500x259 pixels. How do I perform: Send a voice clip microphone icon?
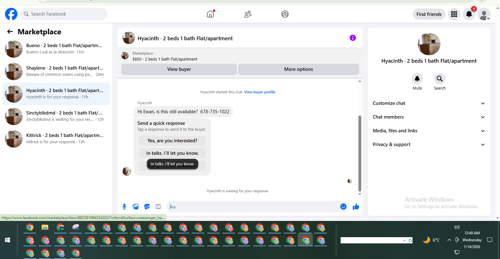[124, 207]
